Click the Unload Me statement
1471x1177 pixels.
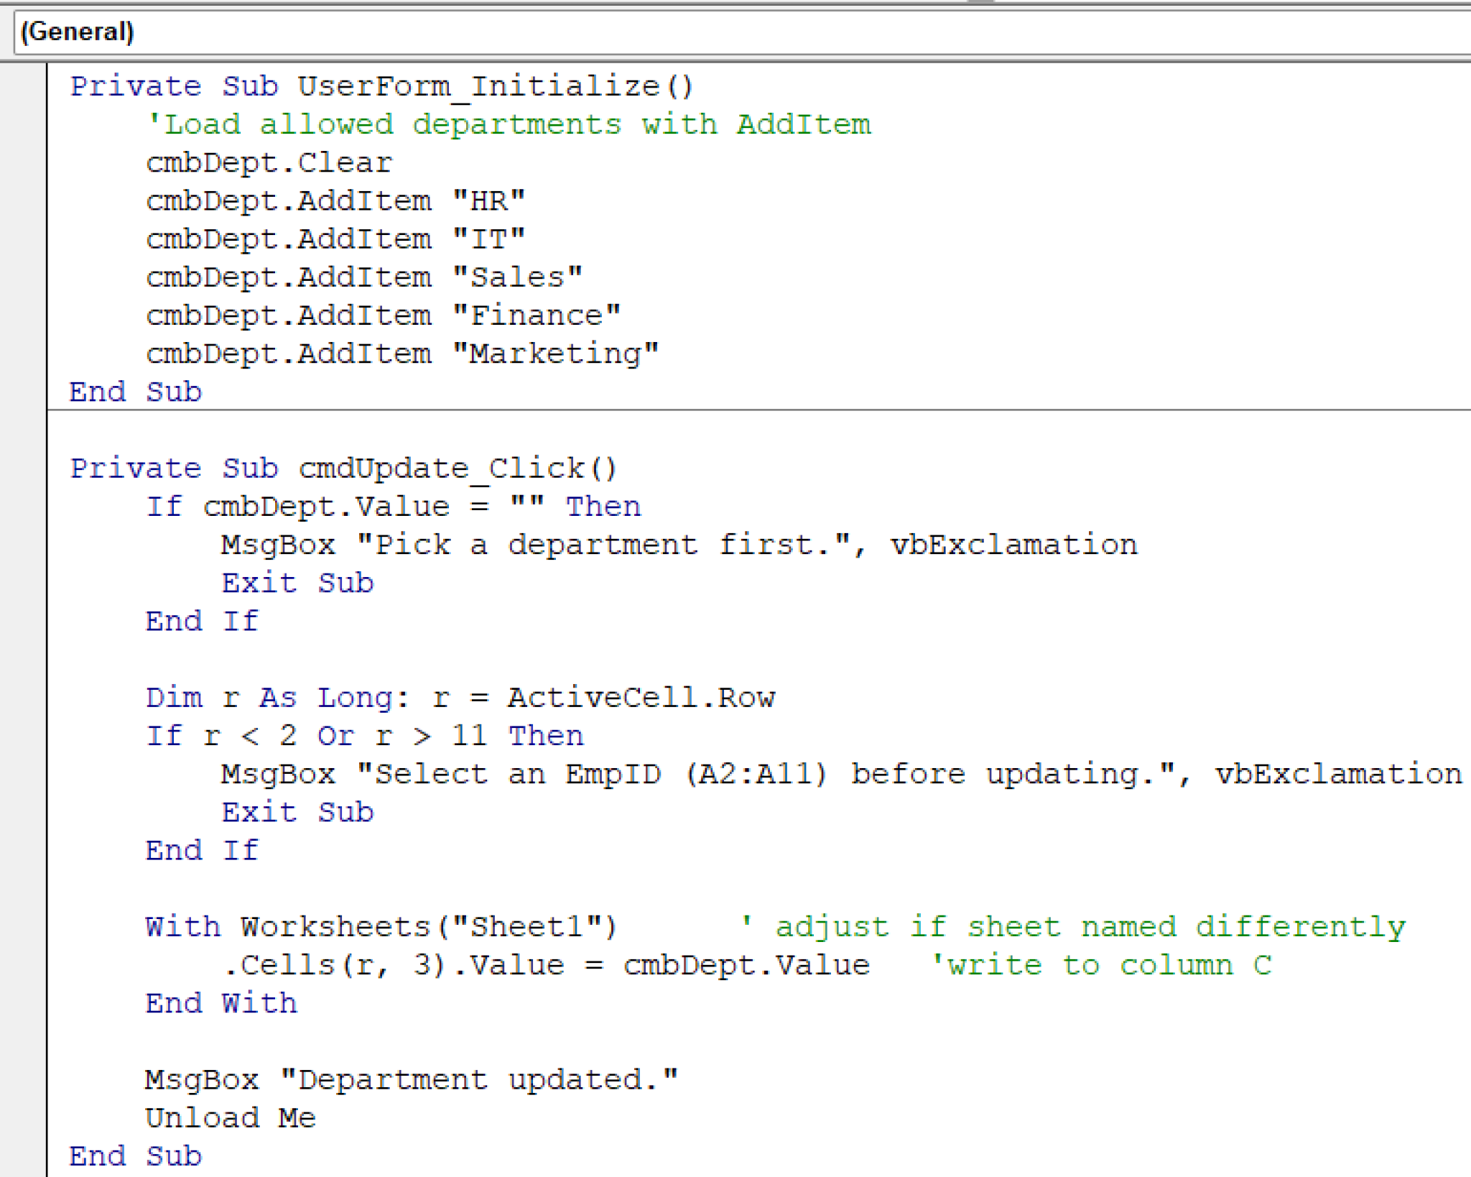point(230,1117)
